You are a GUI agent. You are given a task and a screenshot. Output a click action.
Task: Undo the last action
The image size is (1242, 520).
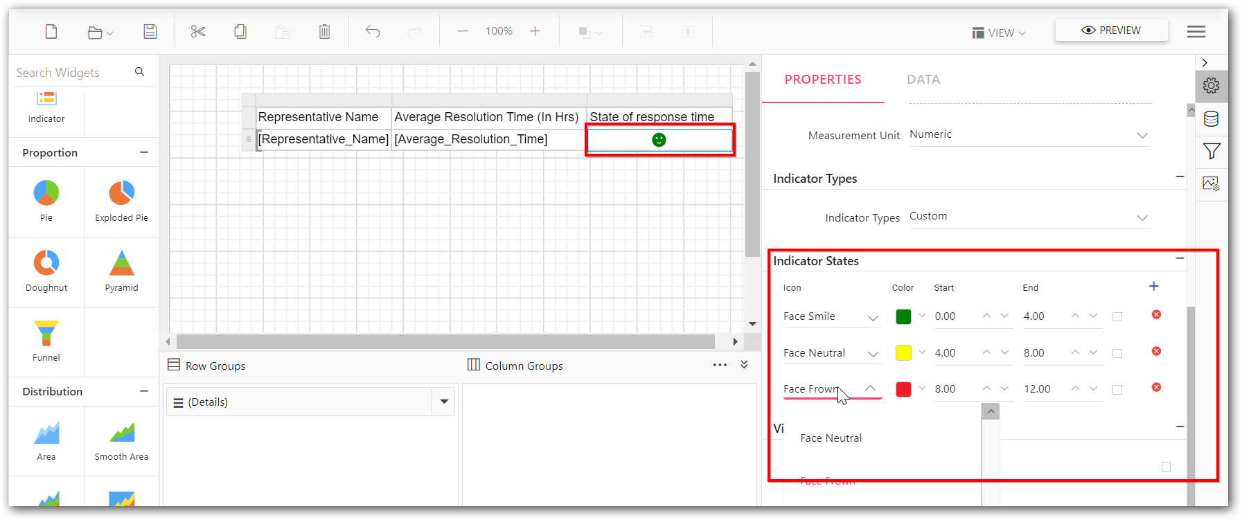(x=373, y=31)
